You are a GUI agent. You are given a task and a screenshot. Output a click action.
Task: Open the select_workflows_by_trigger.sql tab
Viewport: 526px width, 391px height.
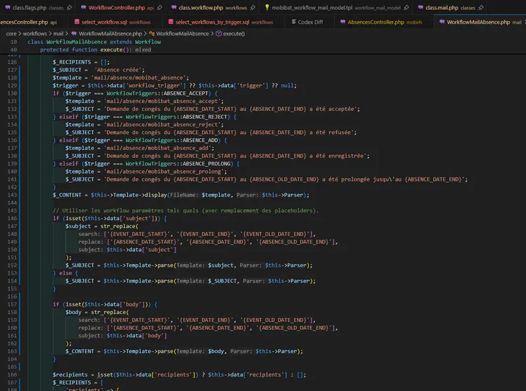pos(224,22)
